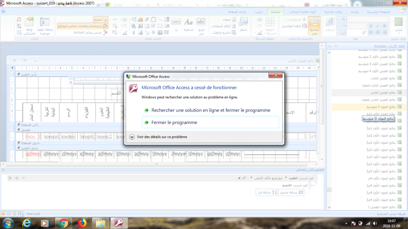Insert التاريخ والوقت (Date and Time)
The height and width of the screenshot is (229, 408).
point(224,33)
